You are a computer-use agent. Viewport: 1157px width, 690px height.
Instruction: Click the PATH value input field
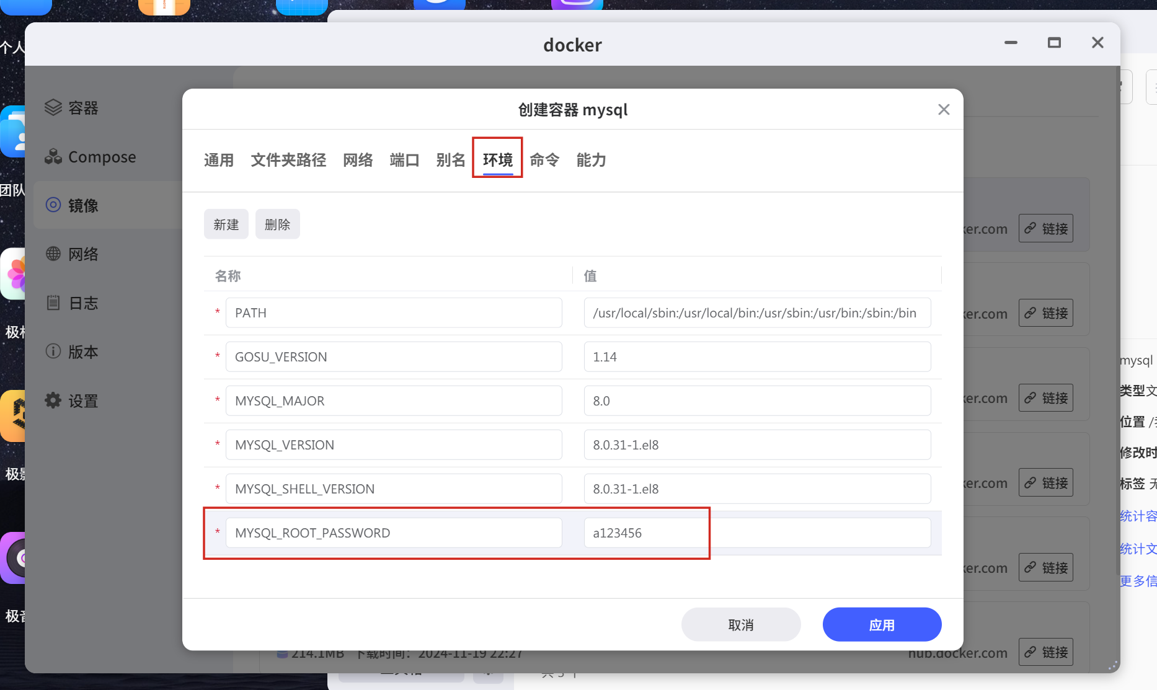pos(756,313)
